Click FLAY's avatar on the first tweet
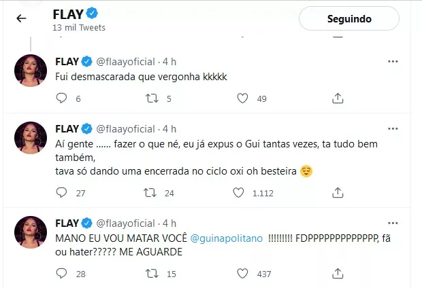Screen dimensions: 422x288 coord(30,70)
